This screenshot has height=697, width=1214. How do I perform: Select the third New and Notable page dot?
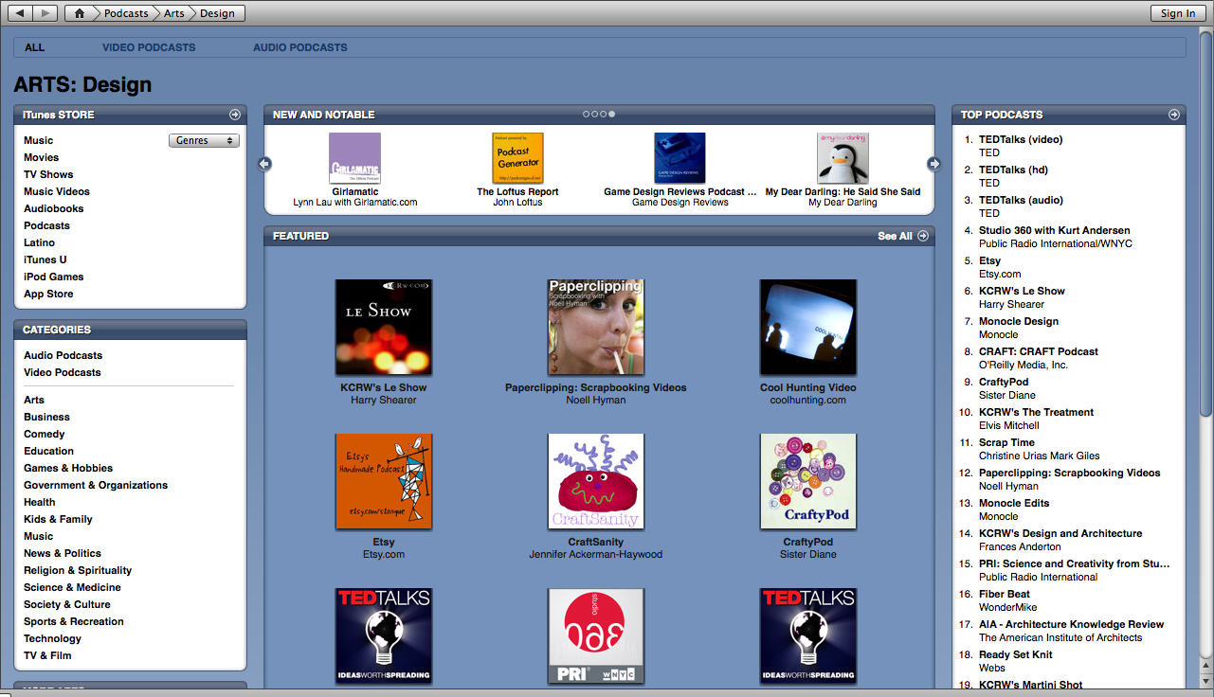pos(604,115)
